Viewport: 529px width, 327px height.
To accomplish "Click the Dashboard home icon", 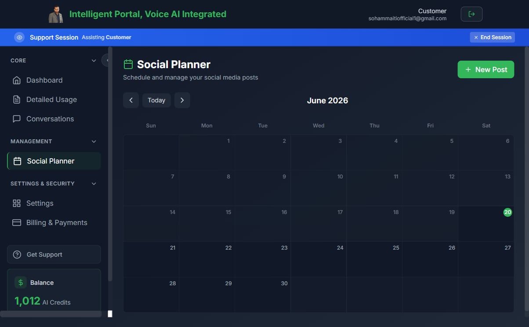I will click(x=17, y=80).
